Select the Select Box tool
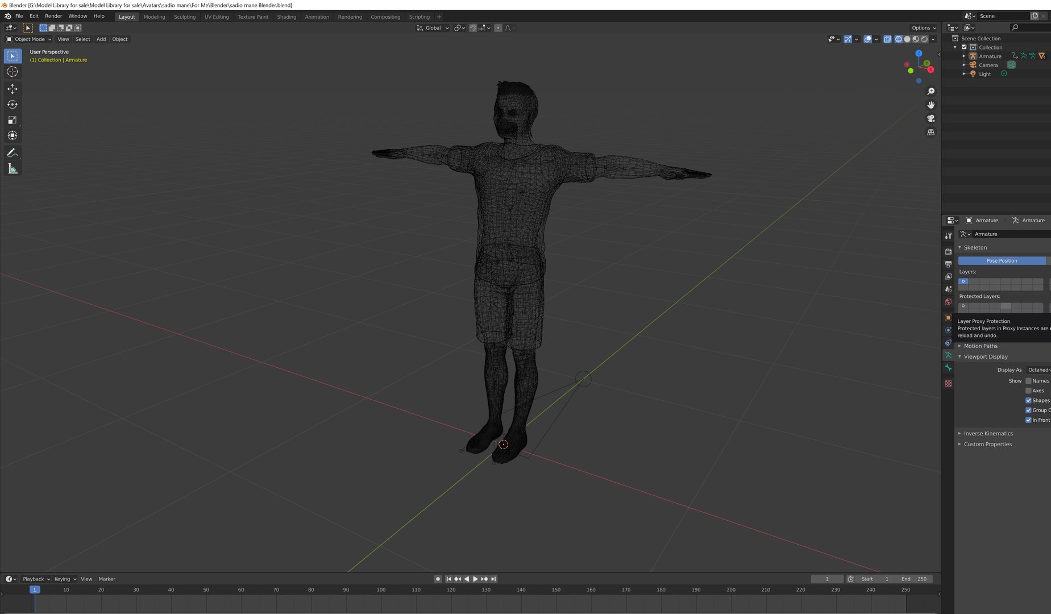The image size is (1051, 614). (13, 56)
